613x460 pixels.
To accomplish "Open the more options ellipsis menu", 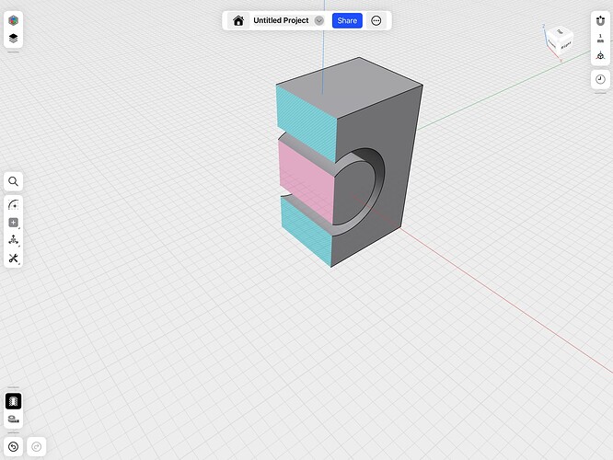I will click(376, 21).
